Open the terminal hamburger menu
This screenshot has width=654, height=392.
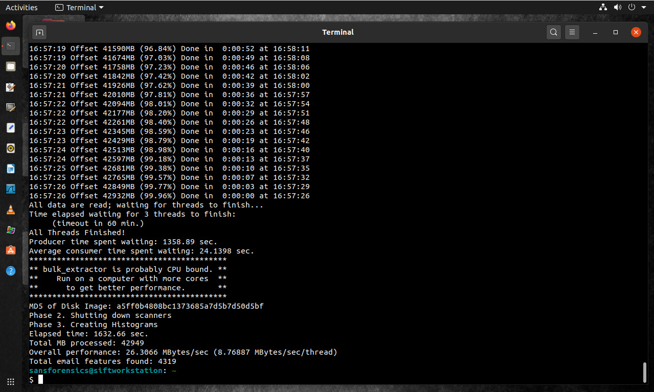pyautogui.click(x=572, y=32)
